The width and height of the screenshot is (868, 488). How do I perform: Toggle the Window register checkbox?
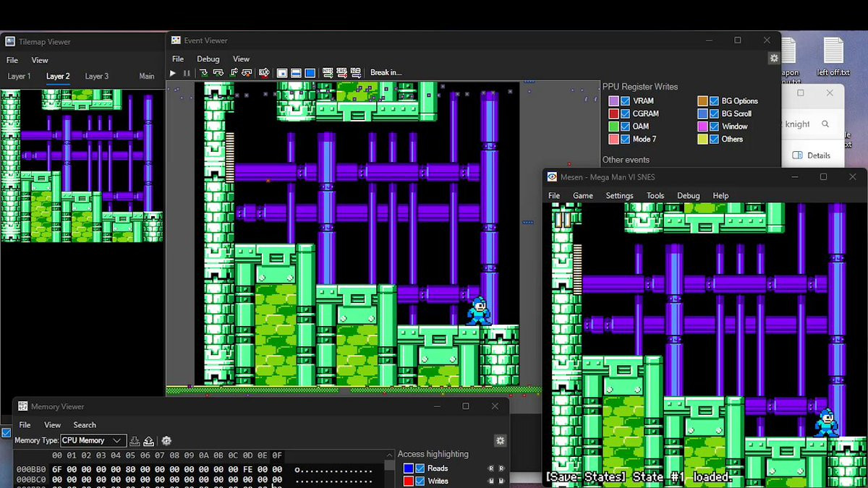point(715,127)
